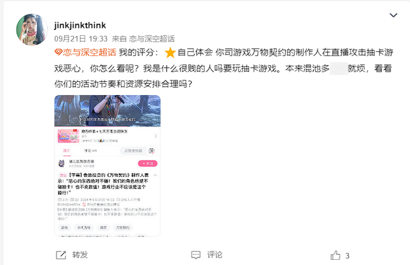Open the attached screenshot image
This screenshot has height=265, width=410.
click(x=108, y=166)
